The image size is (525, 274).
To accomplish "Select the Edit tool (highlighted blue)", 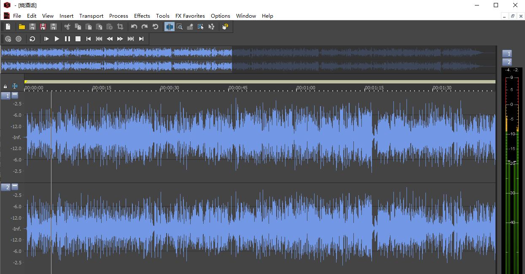I will click(x=169, y=27).
